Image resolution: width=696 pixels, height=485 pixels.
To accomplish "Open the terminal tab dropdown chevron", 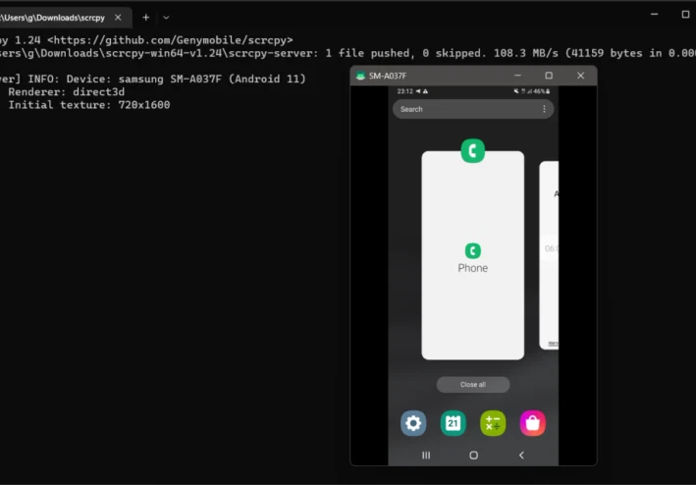I will (x=166, y=18).
